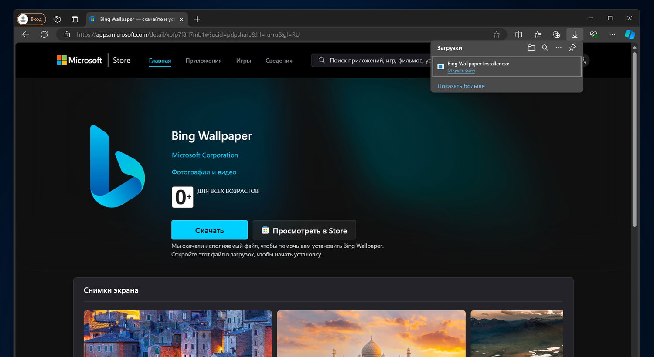
Task: Open the Favorites list icon
Action: [538, 34]
